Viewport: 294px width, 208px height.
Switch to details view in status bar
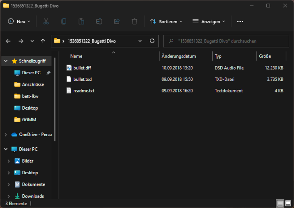pos(280,203)
